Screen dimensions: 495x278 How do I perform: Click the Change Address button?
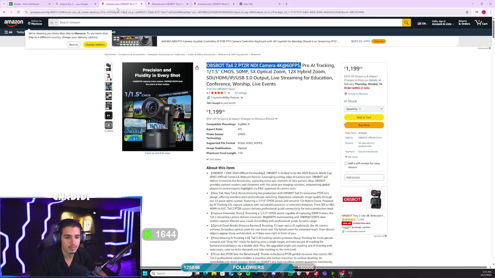(95, 45)
